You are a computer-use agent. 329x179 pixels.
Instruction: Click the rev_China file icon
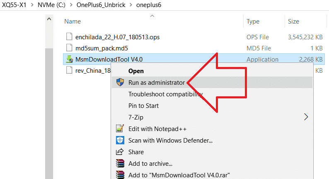70,70
